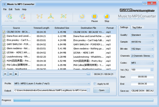Click the playback position slider

click(x=53, y=74)
